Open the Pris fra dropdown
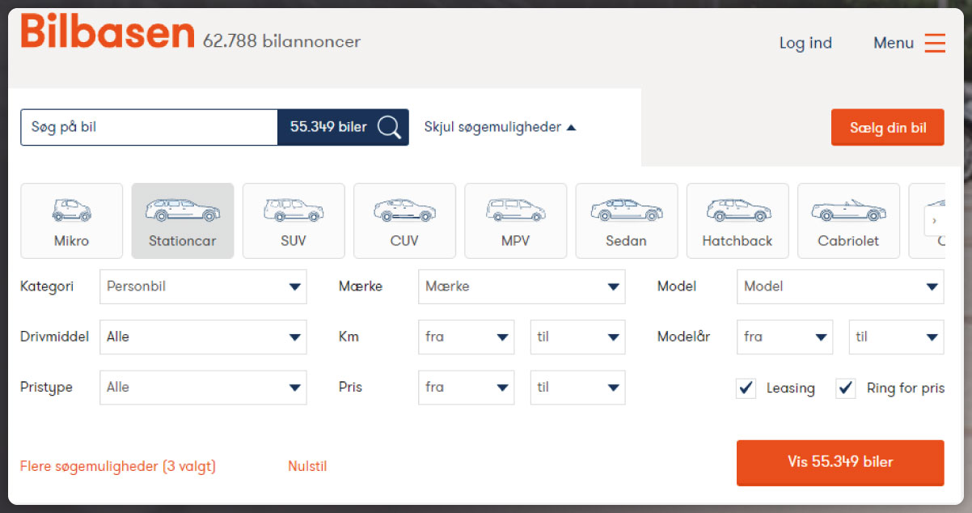This screenshot has height=513, width=972. click(x=466, y=388)
